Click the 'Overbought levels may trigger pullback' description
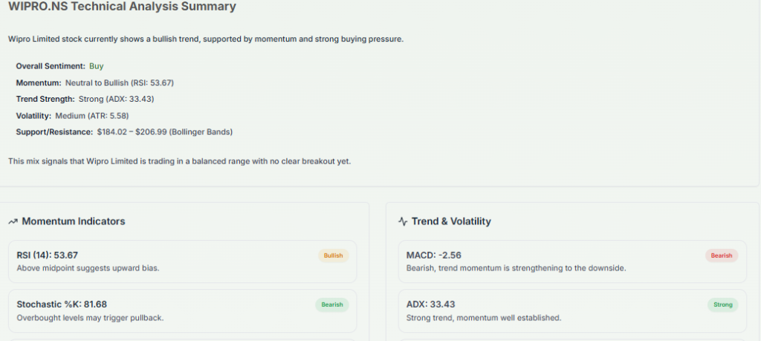Image resolution: width=761 pixels, height=341 pixels. point(89,317)
